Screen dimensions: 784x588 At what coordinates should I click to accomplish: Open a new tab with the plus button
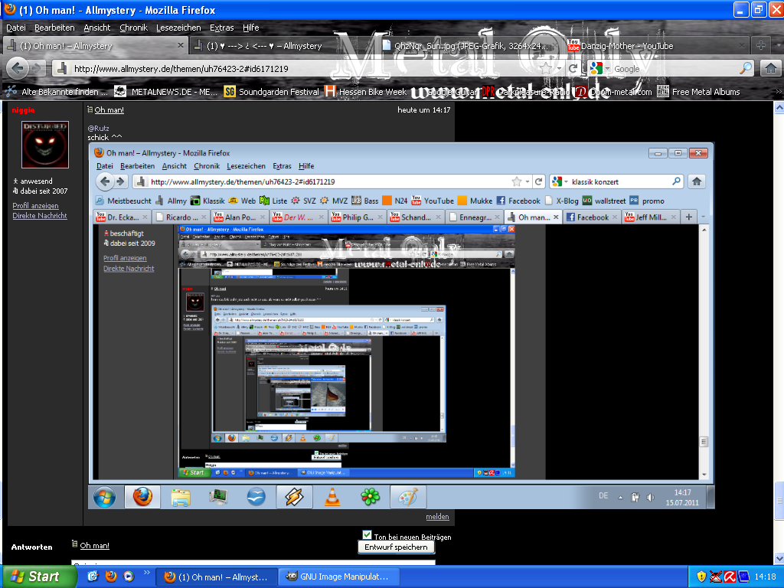tap(760, 46)
